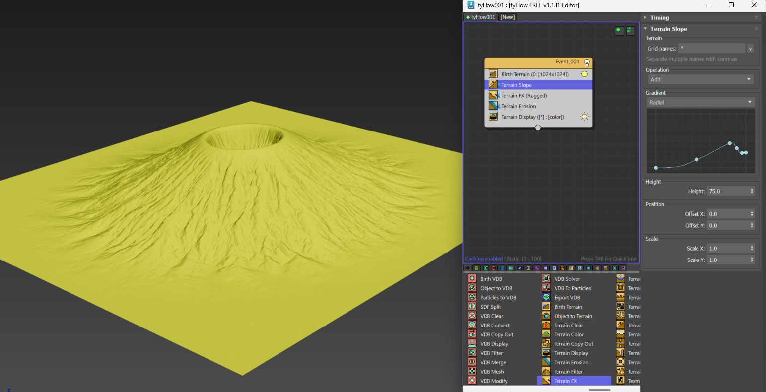Open the Operation dropdown set to Add
This screenshot has width=766, height=392.
700,79
